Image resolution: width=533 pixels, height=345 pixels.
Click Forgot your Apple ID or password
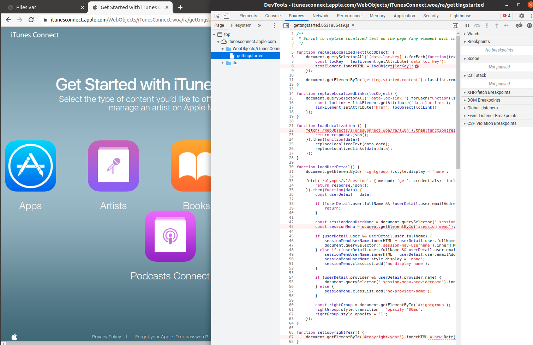pyautogui.click(x=172, y=337)
